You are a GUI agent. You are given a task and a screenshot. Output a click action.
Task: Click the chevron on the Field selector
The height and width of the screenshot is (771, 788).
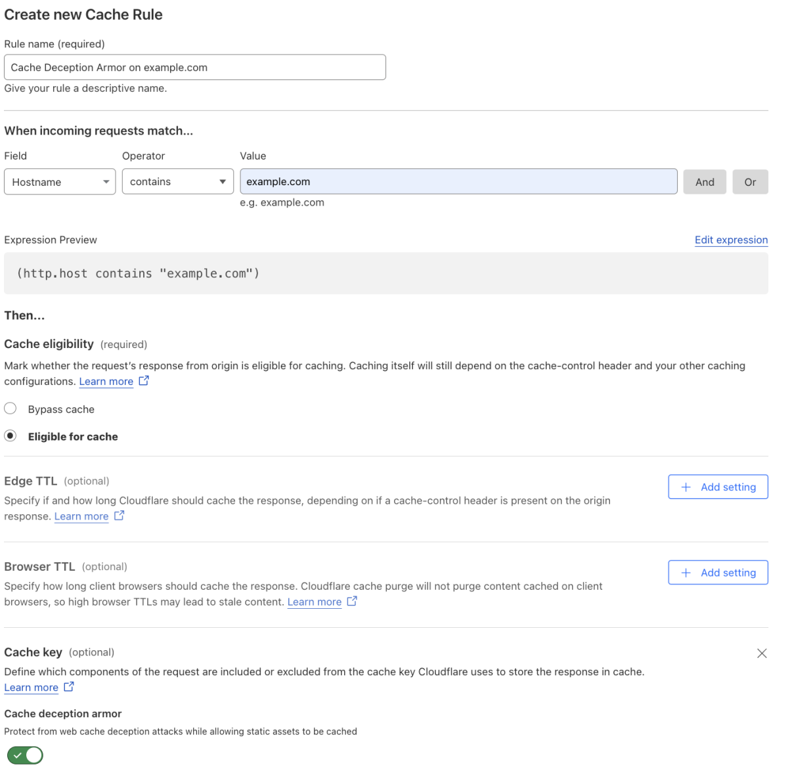point(106,181)
